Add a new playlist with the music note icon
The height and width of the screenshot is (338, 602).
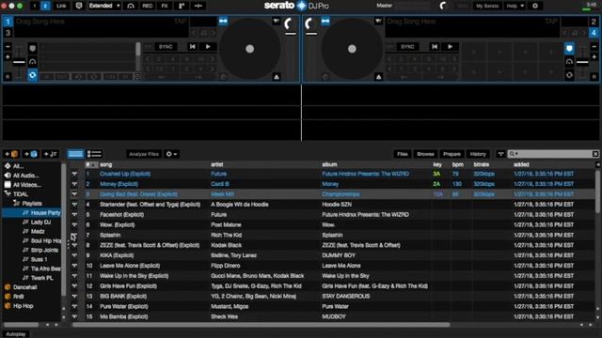click(x=50, y=154)
